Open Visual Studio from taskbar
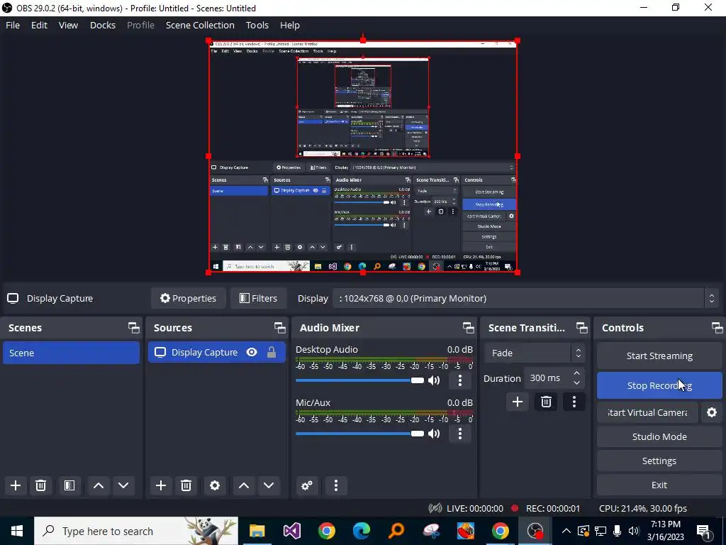This screenshot has height=545, width=726. tap(291, 531)
